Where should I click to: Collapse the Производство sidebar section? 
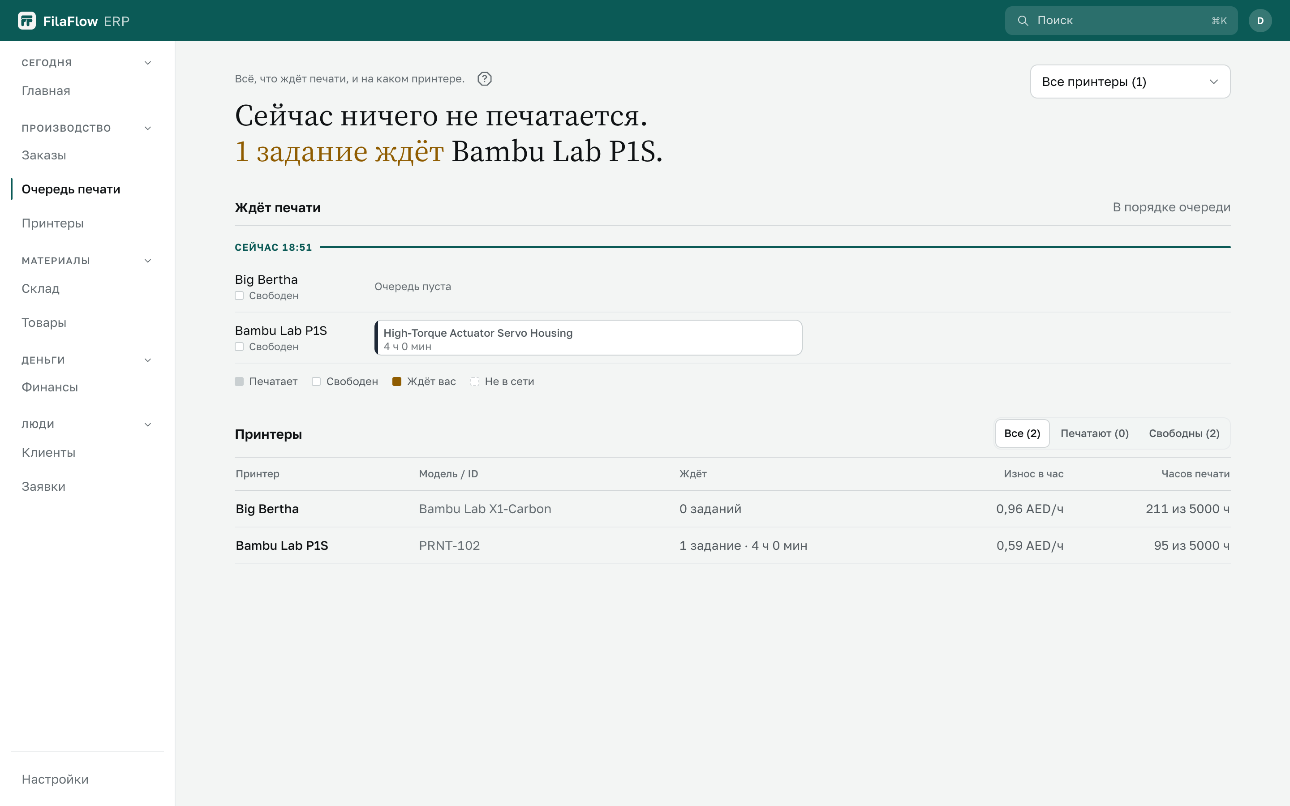[x=148, y=128]
